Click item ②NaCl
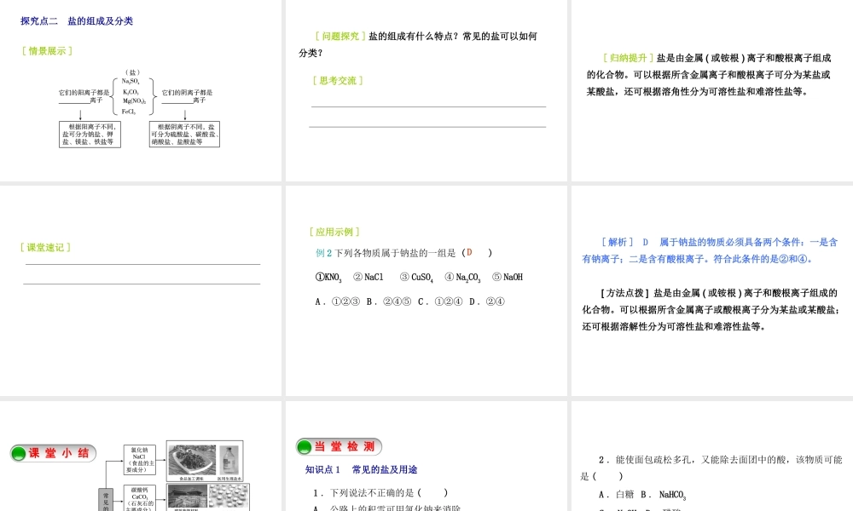The height and width of the screenshot is (511, 853). point(368,277)
